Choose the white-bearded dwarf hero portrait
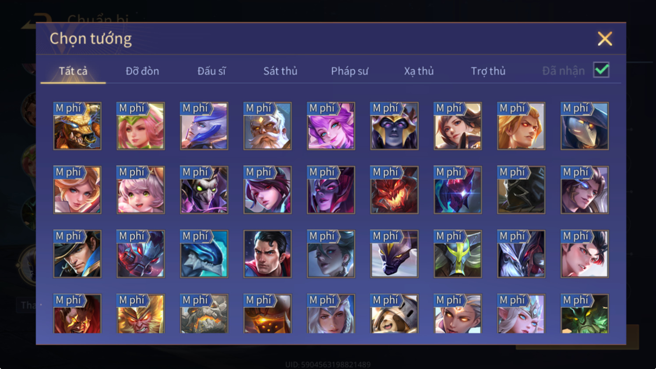656x369 pixels. point(268,126)
